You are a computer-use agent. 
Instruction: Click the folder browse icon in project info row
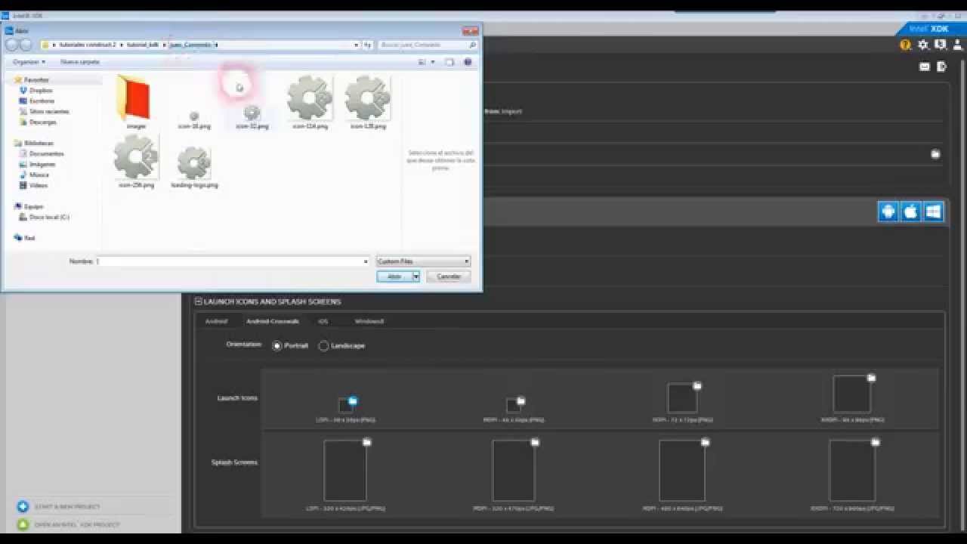pos(935,154)
